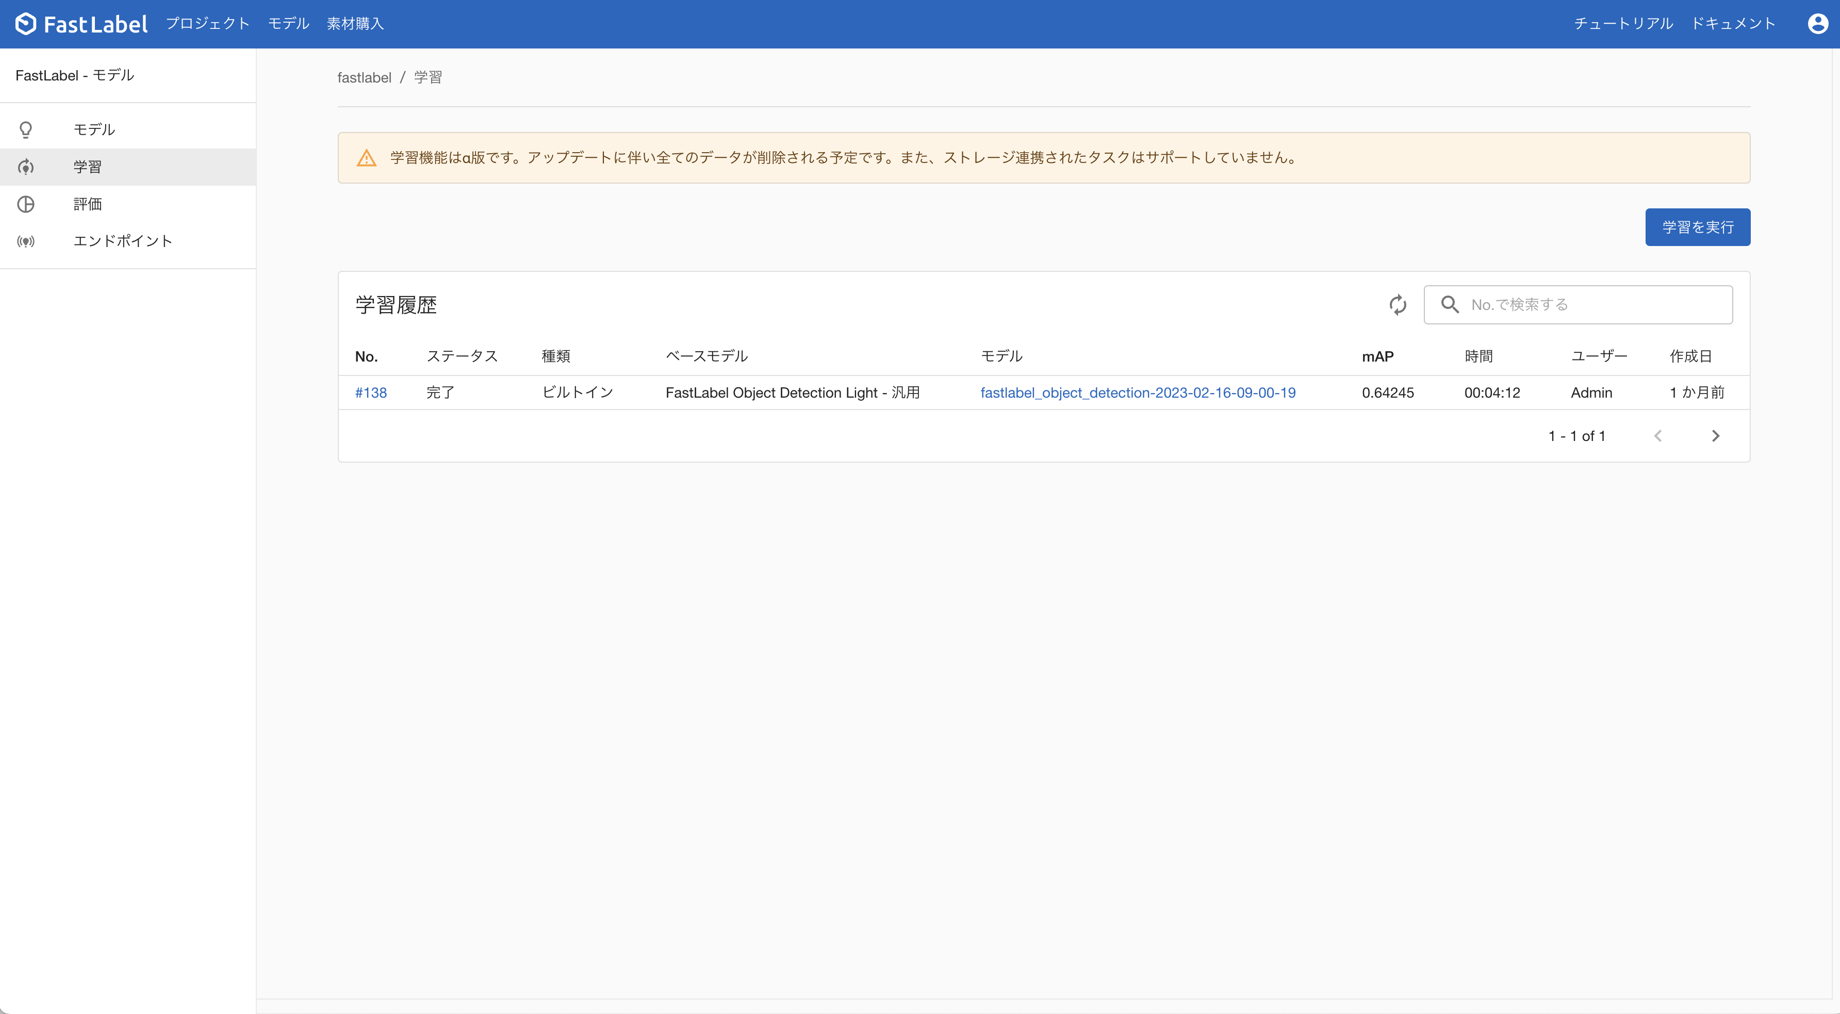Viewport: 1840px width, 1014px height.
Task: Click the Admin user cell
Action: [1591, 393]
